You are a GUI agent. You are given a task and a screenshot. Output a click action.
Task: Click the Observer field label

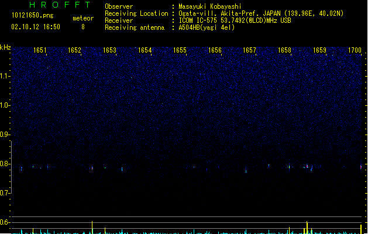119,6
